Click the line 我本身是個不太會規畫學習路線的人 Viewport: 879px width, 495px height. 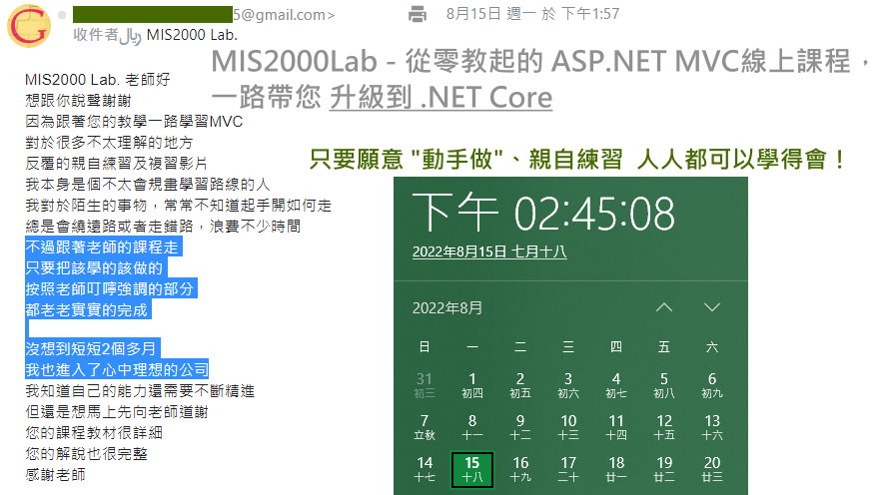pyautogui.click(x=148, y=185)
